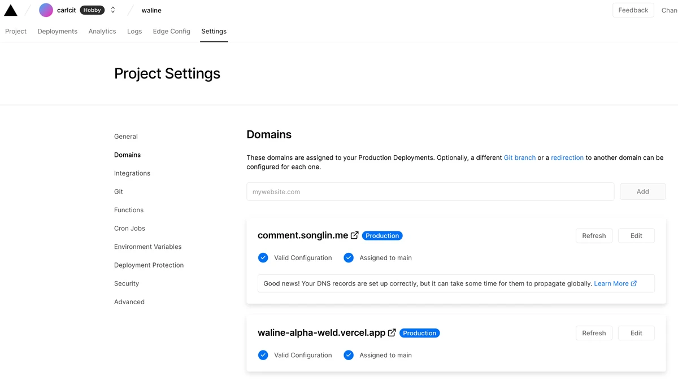
Task: Open Git settings section
Action: pos(119,192)
